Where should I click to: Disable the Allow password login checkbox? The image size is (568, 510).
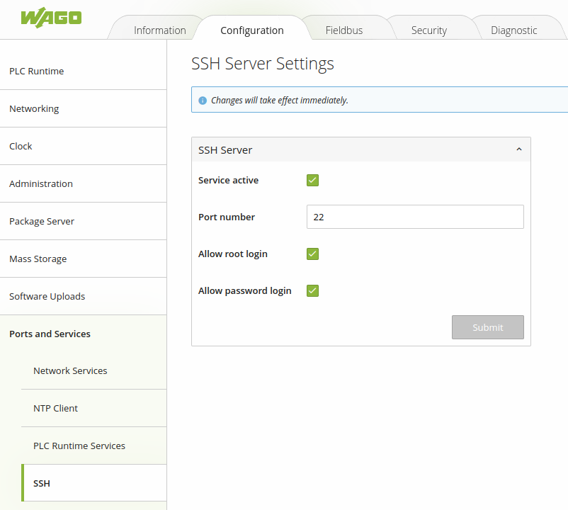click(x=312, y=290)
